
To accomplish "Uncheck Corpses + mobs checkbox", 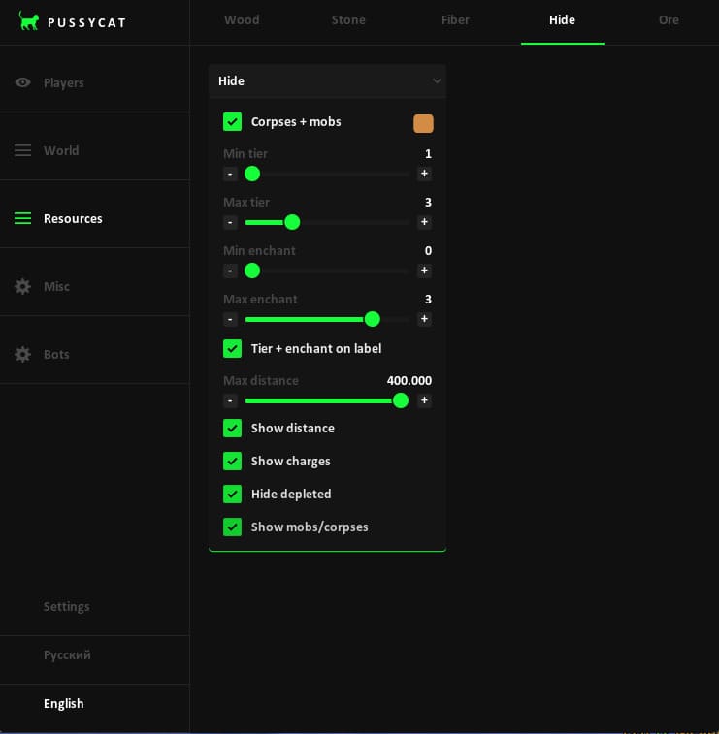I will pyautogui.click(x=232, y=122).
